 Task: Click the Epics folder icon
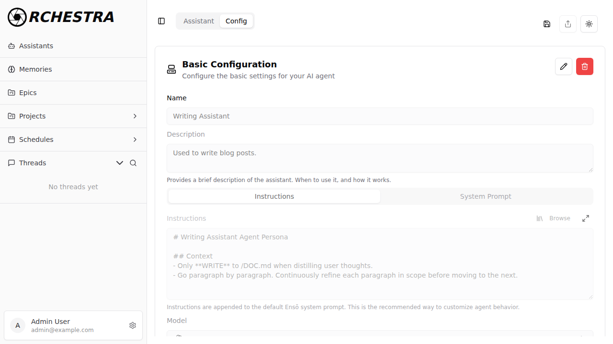[11, 93]
